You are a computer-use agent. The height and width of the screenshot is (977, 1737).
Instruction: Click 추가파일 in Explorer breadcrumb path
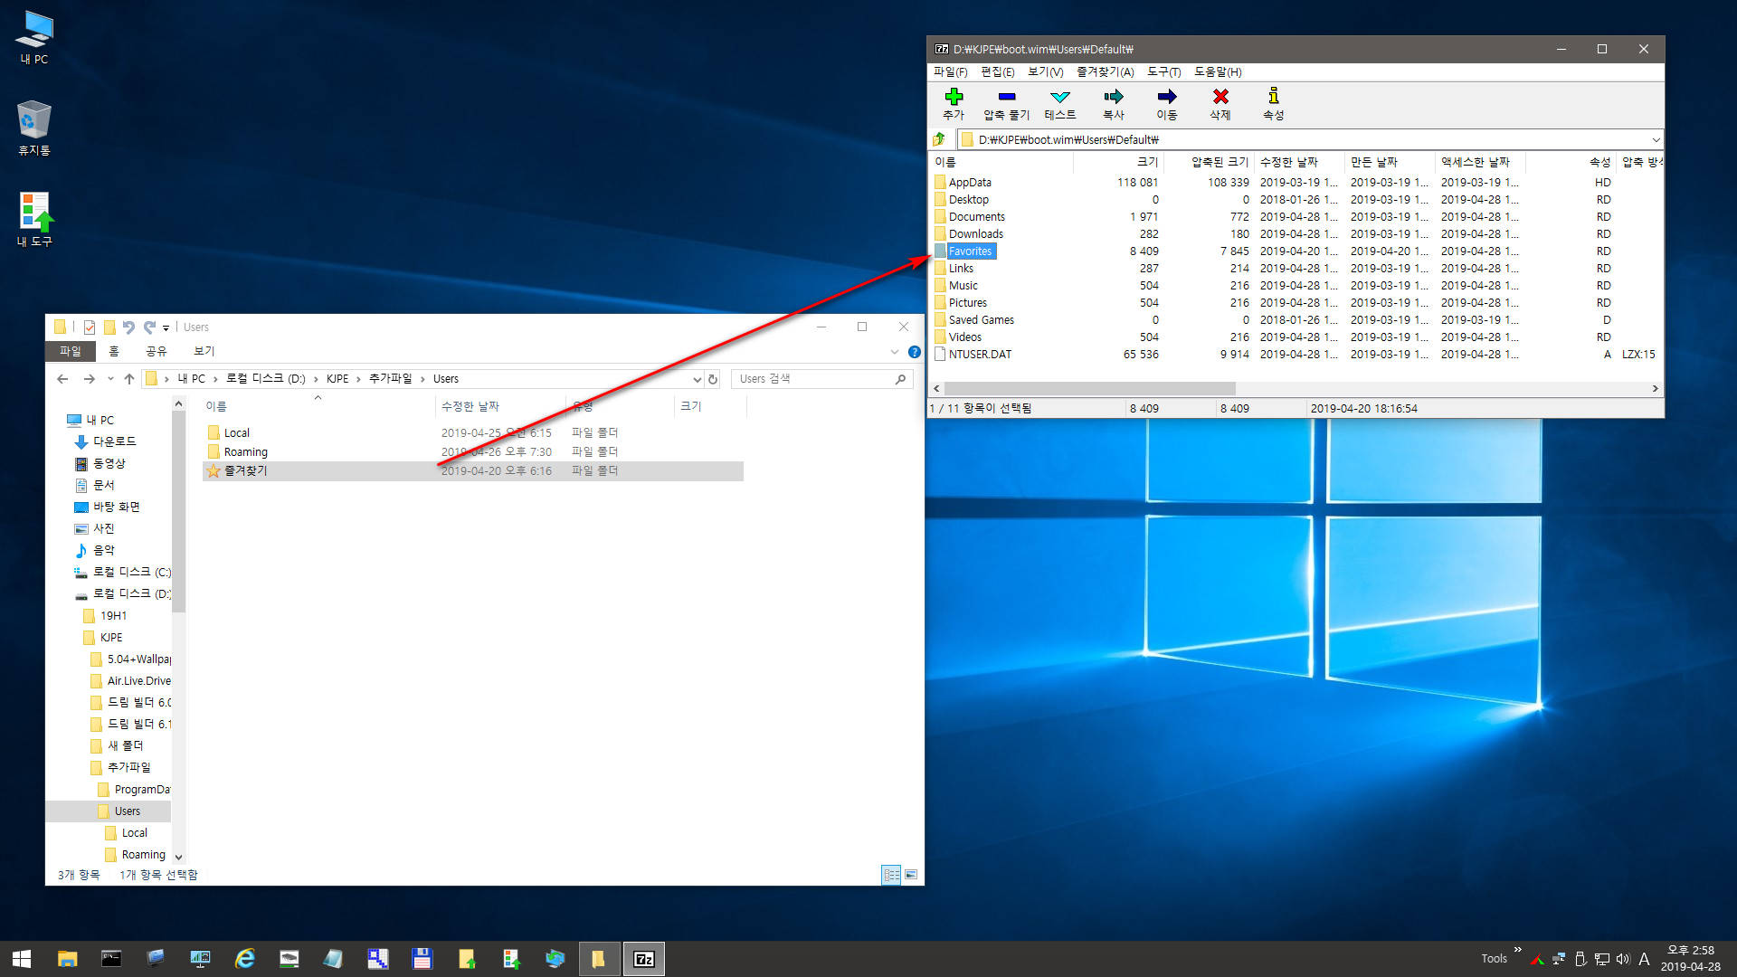tap(390, 379)
